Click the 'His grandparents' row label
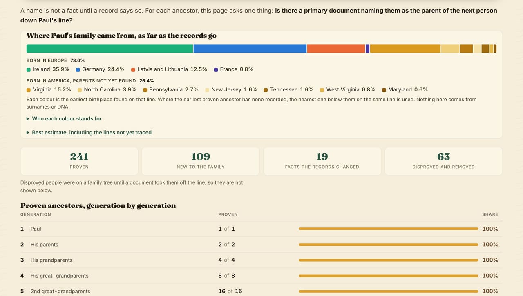Viewport: 523px width, 296px height. tap(51, 260)
